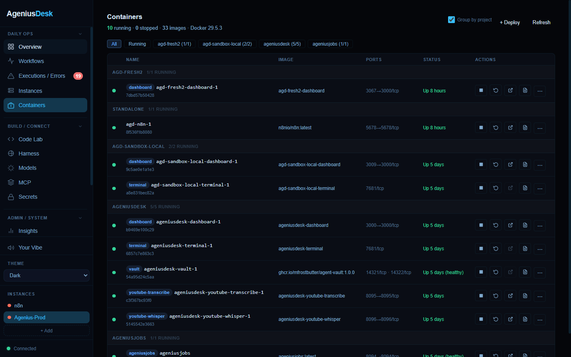Click the ghcr.io/mfrostbutter/agent-vault:1.0.0 image text

[x=316, y=273]
